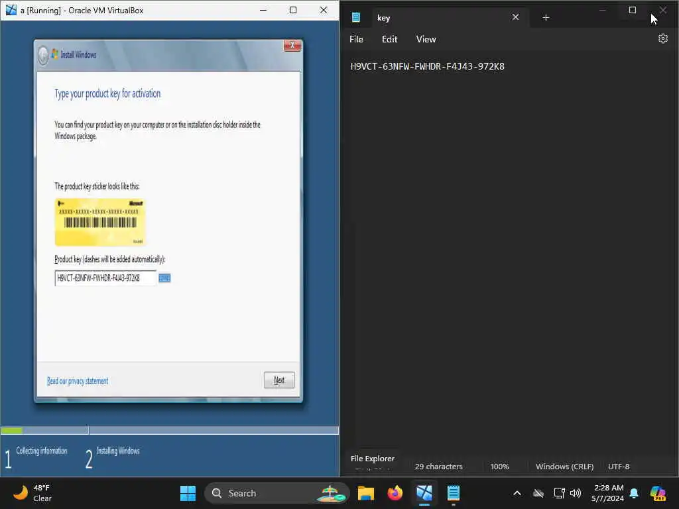The image size is (679, 509).
Task: Click the back arrow in Install Windows dialog
Action: (x=43, y=56)
